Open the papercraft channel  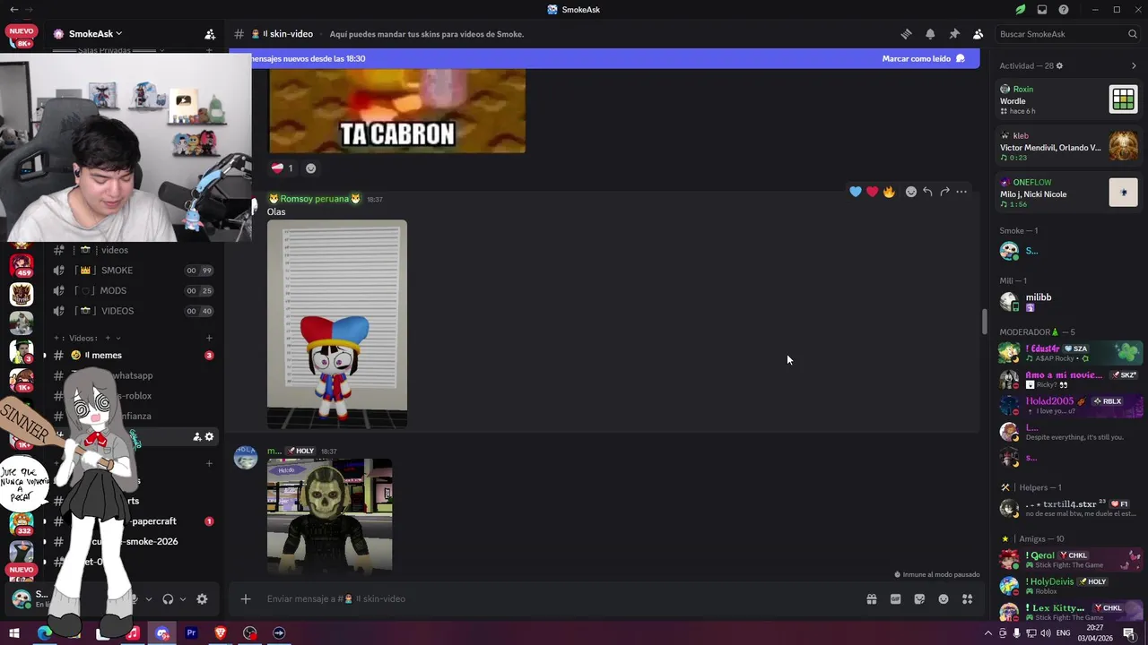135,521
